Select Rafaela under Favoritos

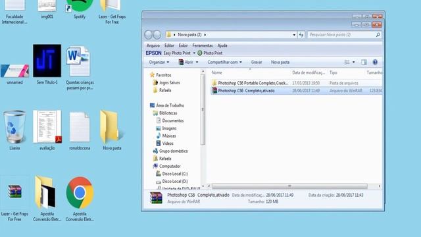click(162, 90)
